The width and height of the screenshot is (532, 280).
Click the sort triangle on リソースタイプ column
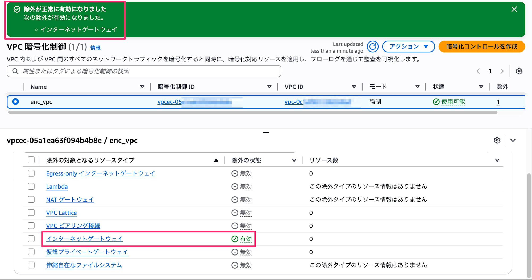[x=216, y=160]
